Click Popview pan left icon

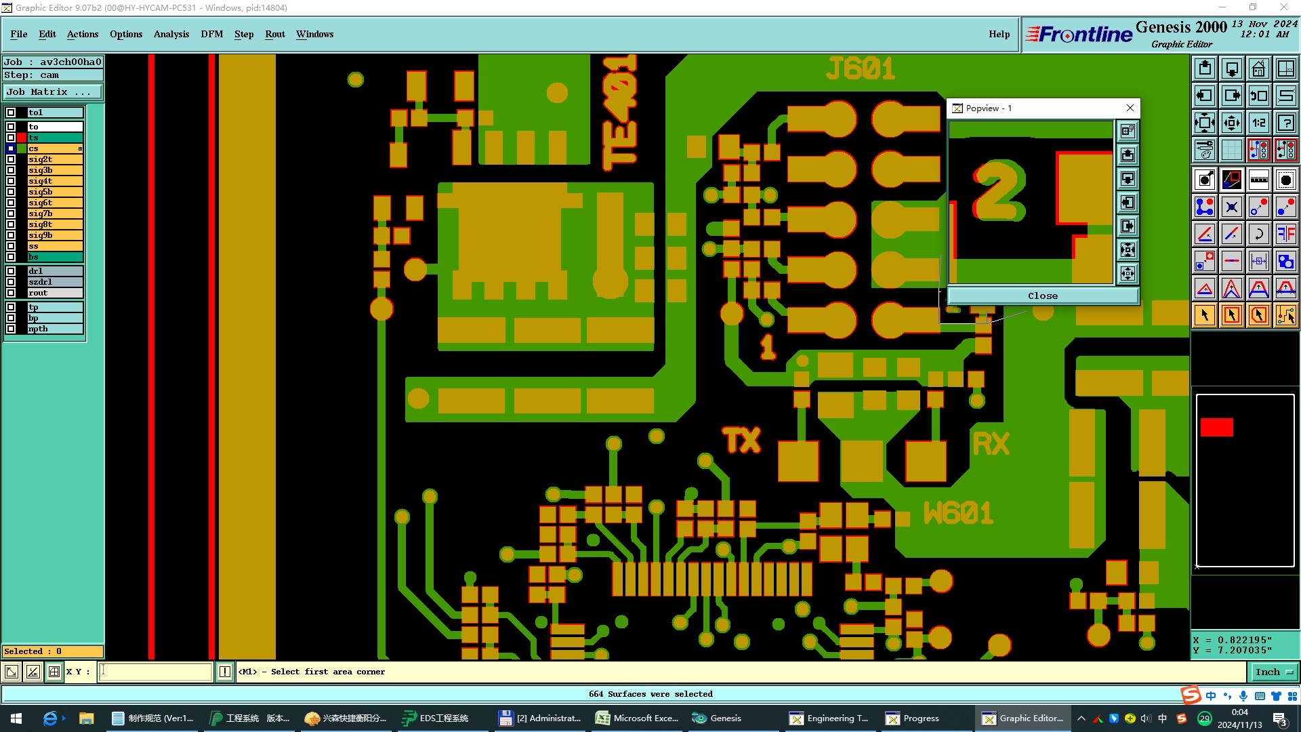[1128, 202]
